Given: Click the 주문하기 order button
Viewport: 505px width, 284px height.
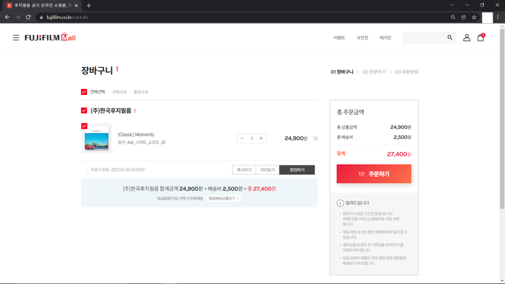Looking at the screenshot, I should pos(374,174).
